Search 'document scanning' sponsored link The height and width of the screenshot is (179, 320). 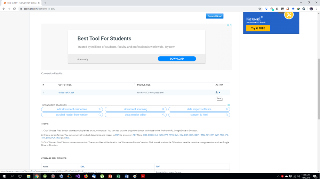point(136,109)
